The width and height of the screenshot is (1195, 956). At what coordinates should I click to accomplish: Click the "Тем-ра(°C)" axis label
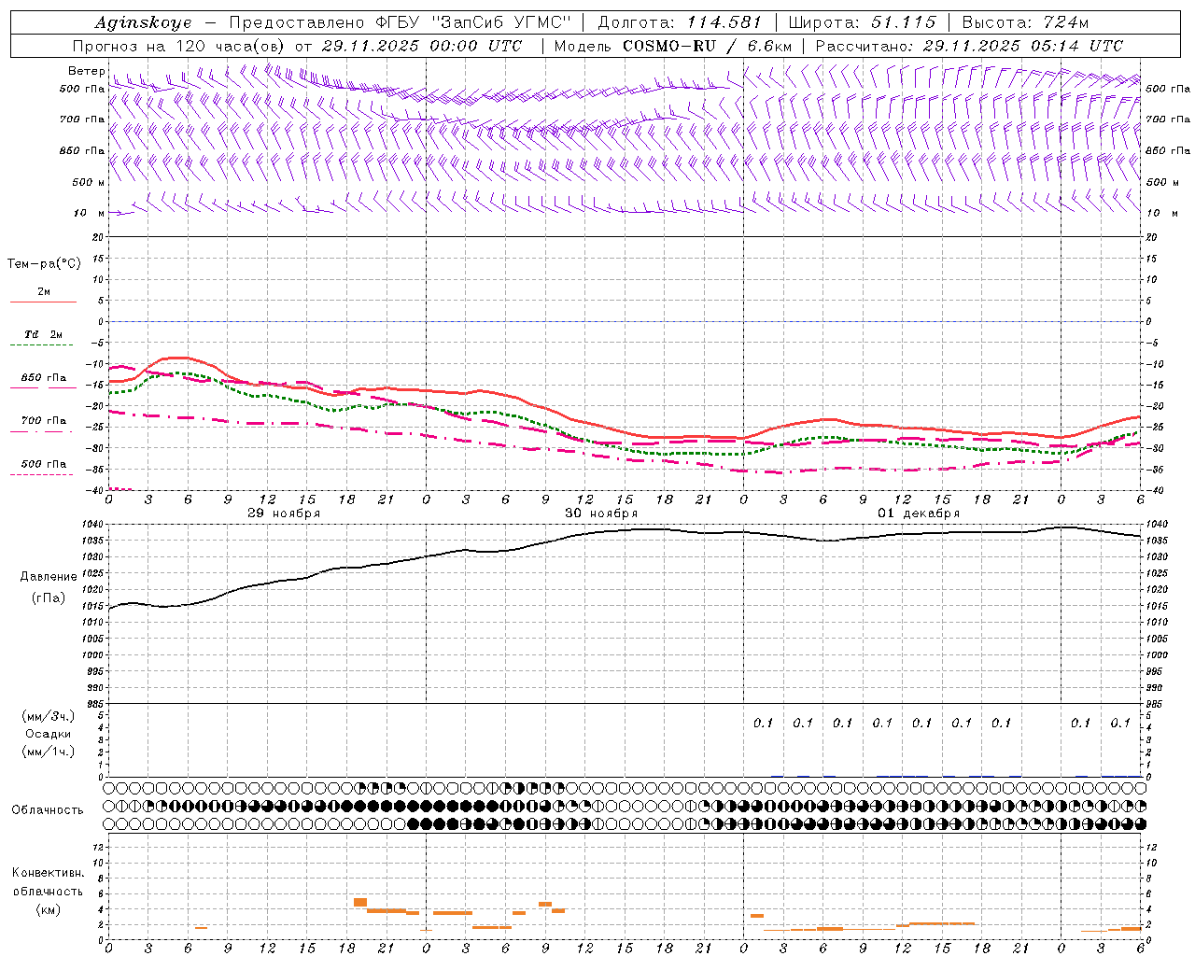tap(44, 264)
